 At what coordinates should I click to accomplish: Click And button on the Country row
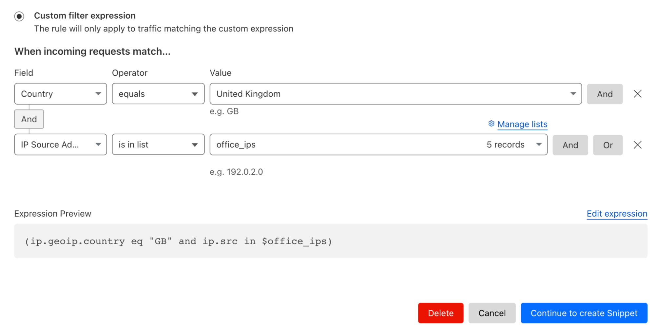point(605,94)
